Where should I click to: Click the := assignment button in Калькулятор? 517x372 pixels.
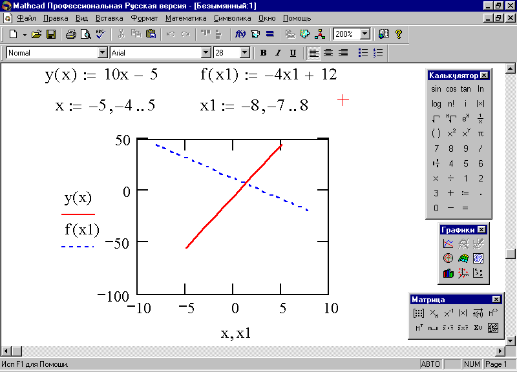(x=465, y=193)
